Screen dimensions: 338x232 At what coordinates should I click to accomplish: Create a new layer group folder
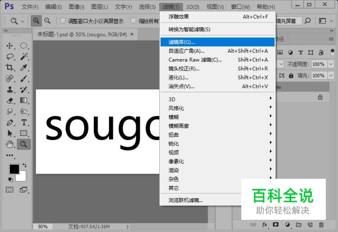[298, 225]
